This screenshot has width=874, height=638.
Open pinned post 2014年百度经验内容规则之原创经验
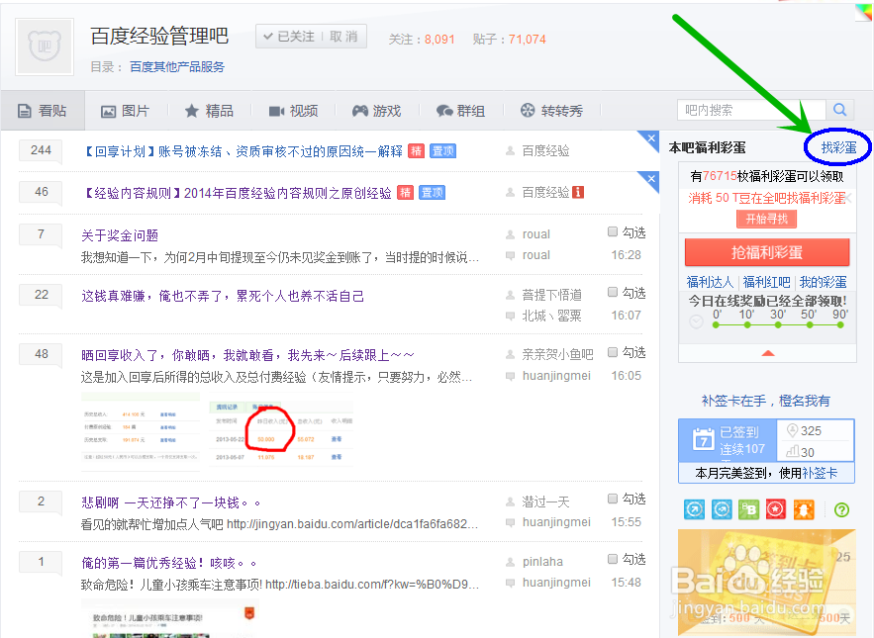coord(237,193)
